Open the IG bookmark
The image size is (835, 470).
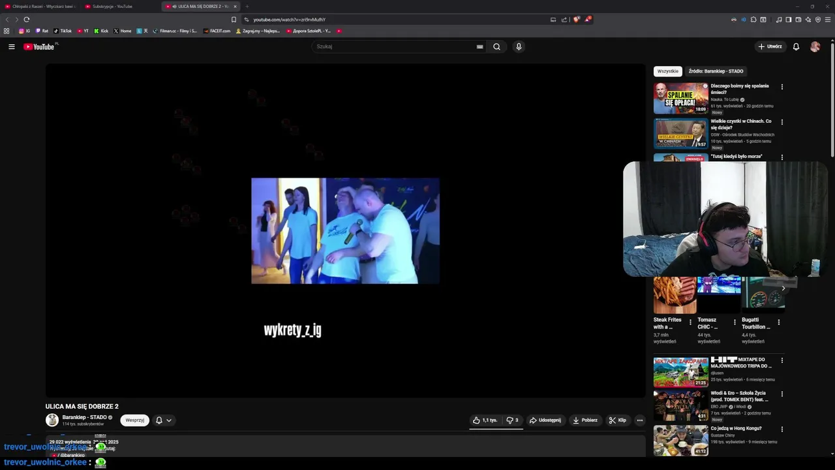point(24,31)
